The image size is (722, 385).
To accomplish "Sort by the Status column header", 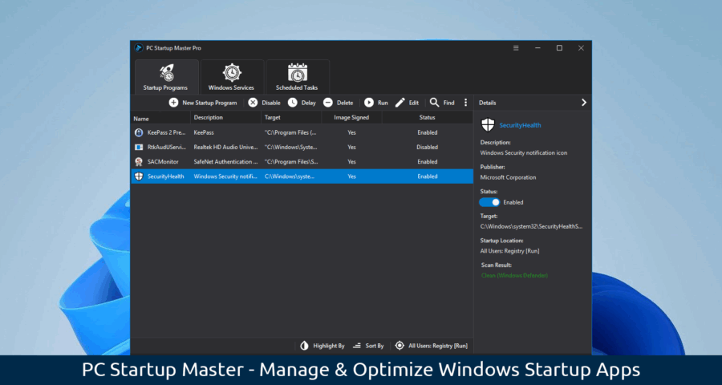I will [x=428, y=117].
